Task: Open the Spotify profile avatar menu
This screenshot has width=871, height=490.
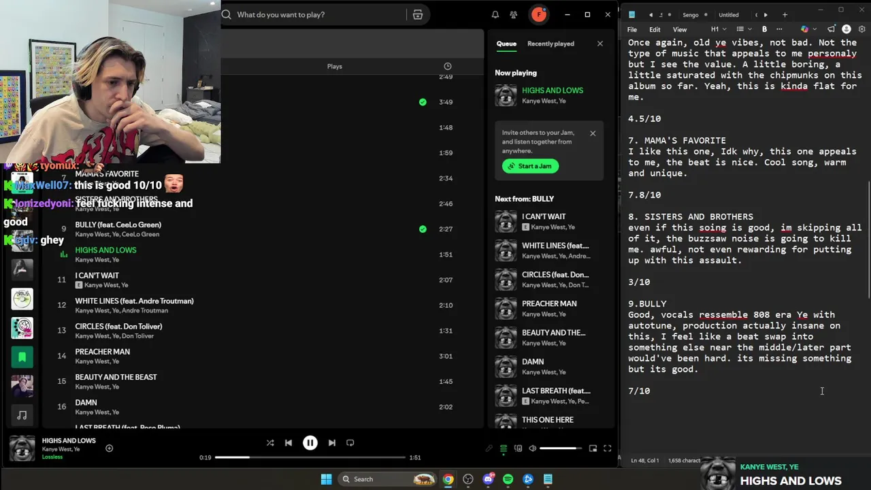Action: pyautogui.click(x=539, y=14)
